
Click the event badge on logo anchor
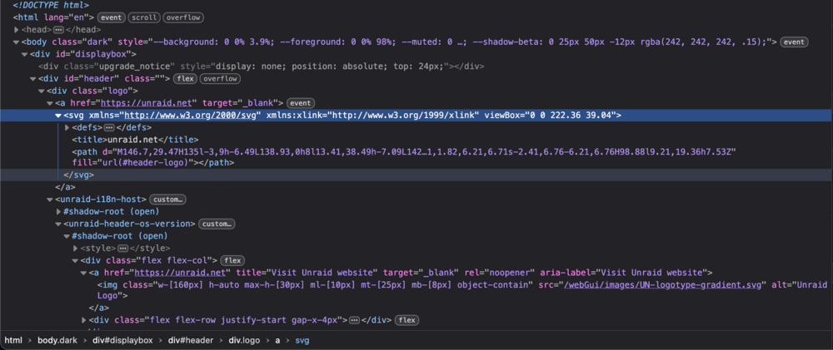[301, 103]
